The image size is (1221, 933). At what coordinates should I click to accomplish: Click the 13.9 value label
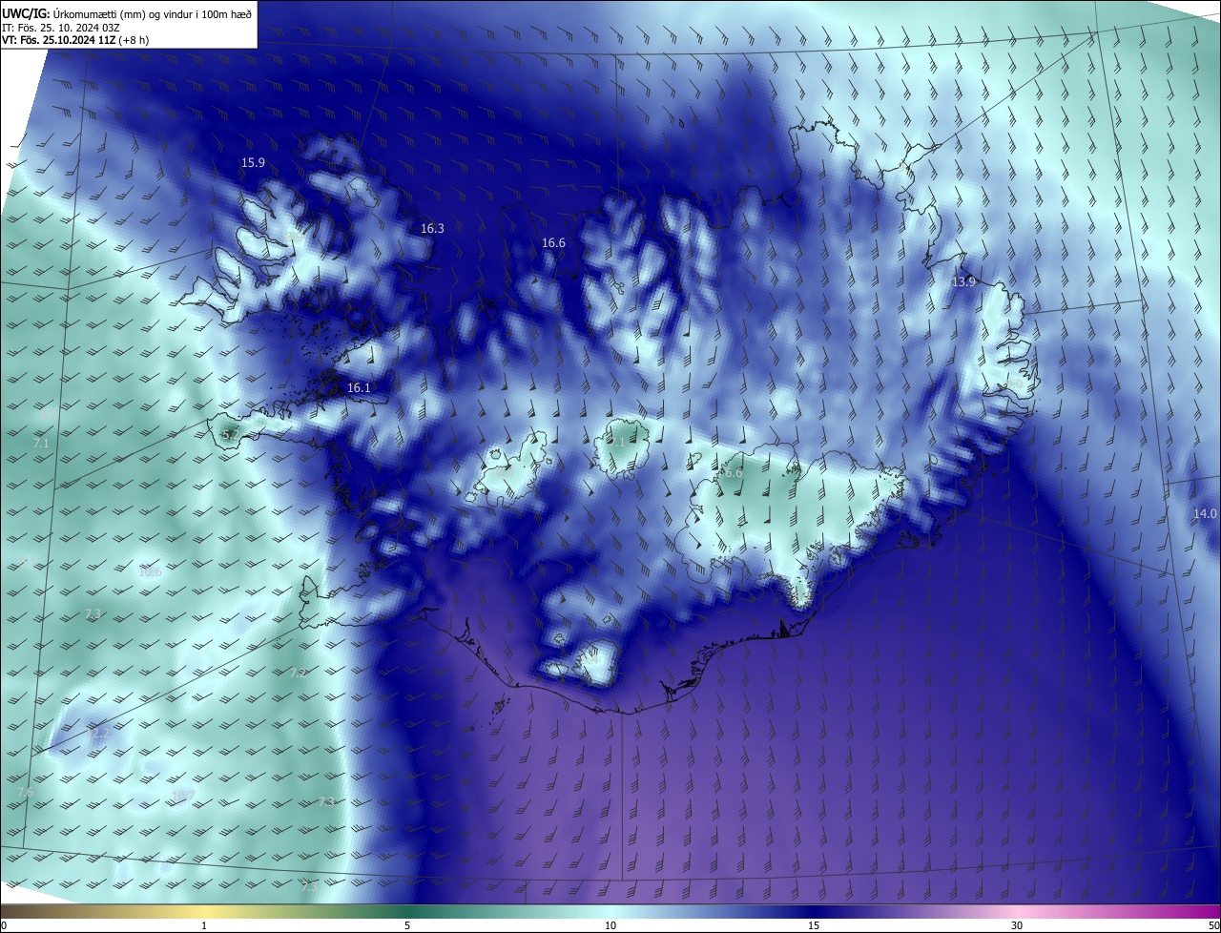tap(964, 282)
